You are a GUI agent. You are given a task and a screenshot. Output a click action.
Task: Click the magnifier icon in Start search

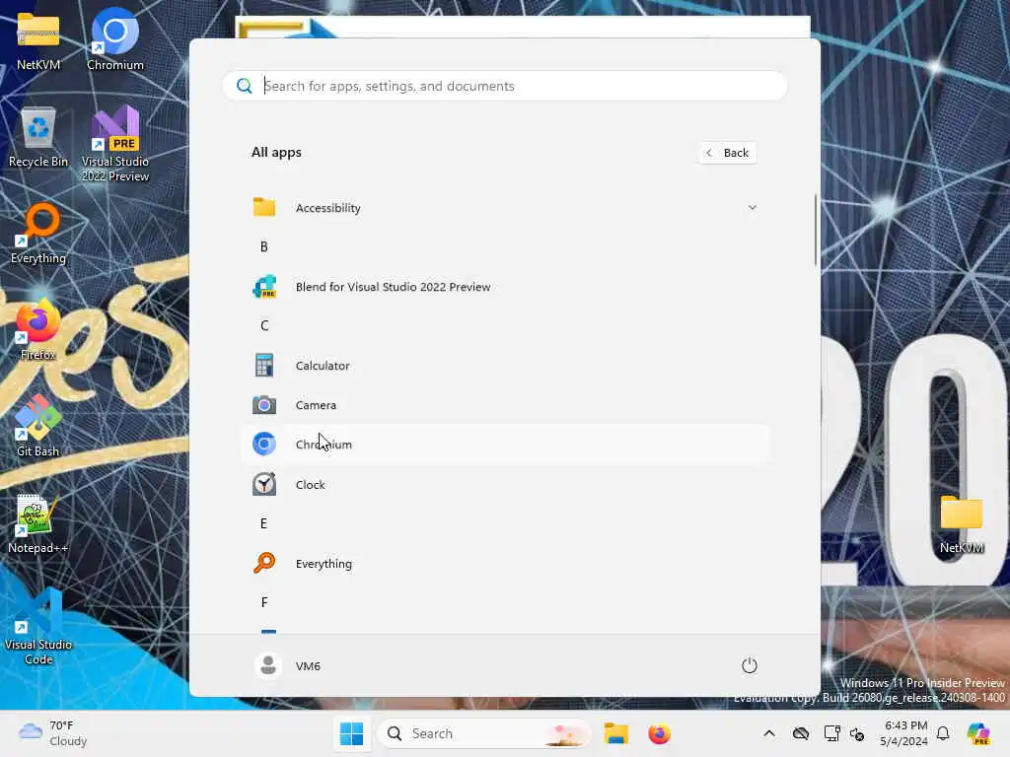tap(245, 86)
